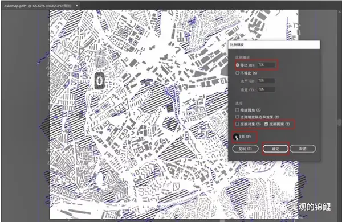The image size is (342, 222).
Task: Select the oslomap.pdf document tab
Action: point(40,6)
